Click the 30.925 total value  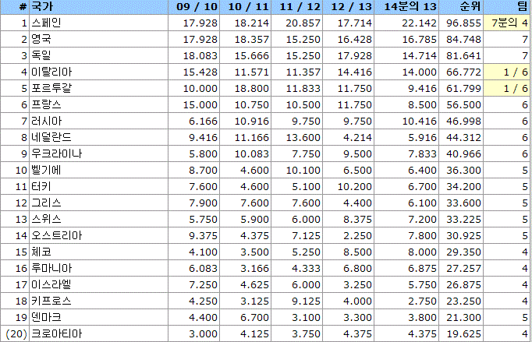(463, 235)
